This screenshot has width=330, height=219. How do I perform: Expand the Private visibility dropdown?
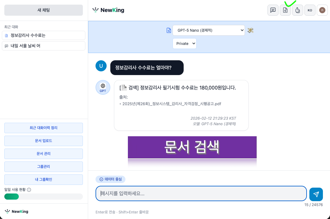tap(184, 43)
